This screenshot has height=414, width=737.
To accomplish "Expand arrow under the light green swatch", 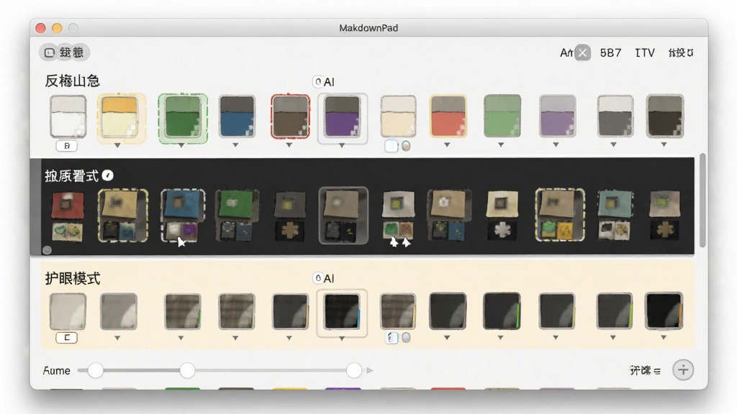I will pyautogui.click(x=501, y=145).
